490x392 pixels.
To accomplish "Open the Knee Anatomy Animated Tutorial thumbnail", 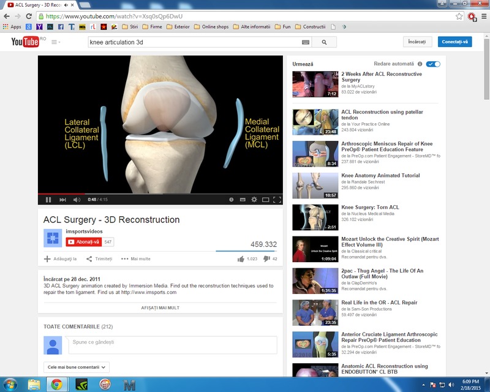I will [315, 186].
